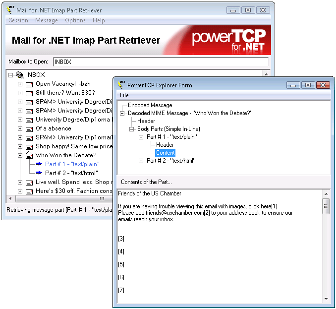Screen dimensions: 336x309
Task: Open the File menu in Explorer Form
Action: [124, 95]
